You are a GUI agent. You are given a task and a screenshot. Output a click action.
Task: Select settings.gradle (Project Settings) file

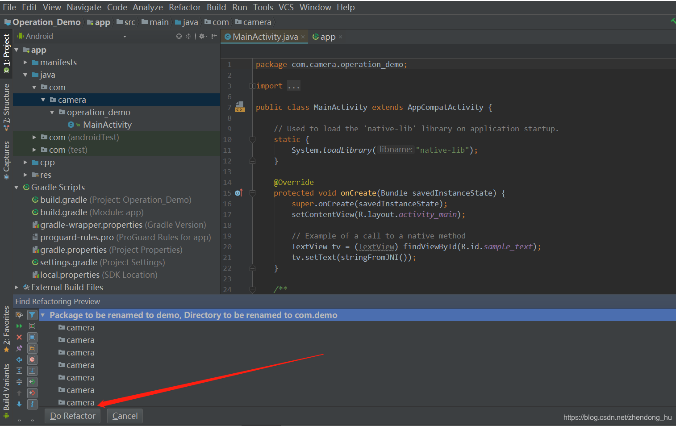(98, 263)
